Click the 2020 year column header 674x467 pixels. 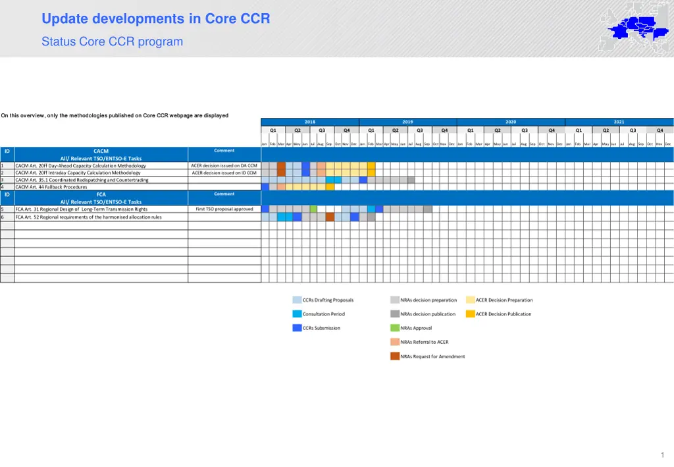(x=511, y=122)
